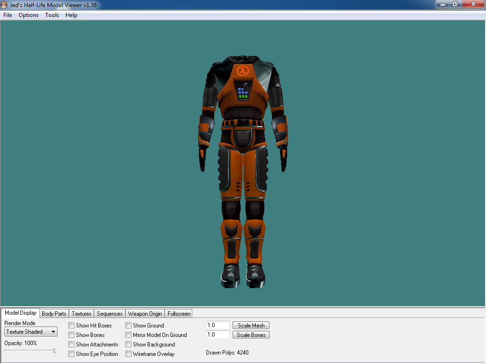
Task: Click the Scale Mesh button
Action: (251, 326)
